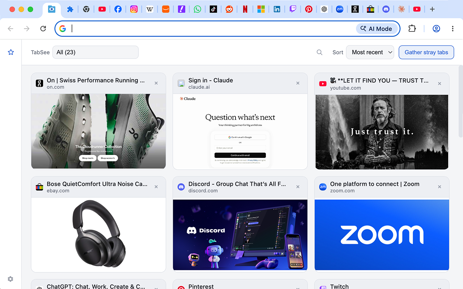Open a new browser tab with plus button
Image resolution: width=463 pixels, height=289 pixels.
(x=432, y=9)
